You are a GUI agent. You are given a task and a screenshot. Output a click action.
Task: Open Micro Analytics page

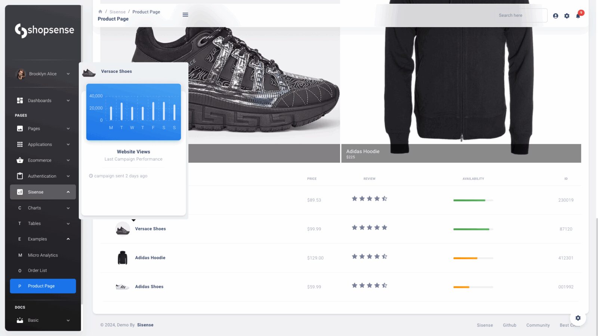[43, 255]
